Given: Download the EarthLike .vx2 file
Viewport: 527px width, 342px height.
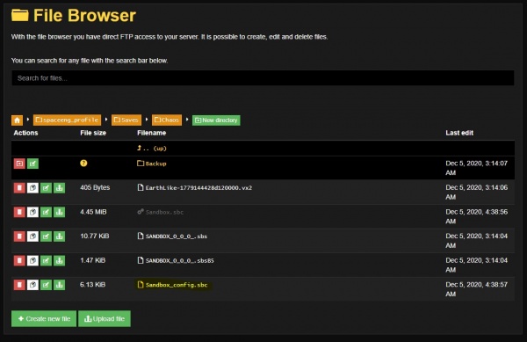Looking at the screenshot, I should coord(60,187).
